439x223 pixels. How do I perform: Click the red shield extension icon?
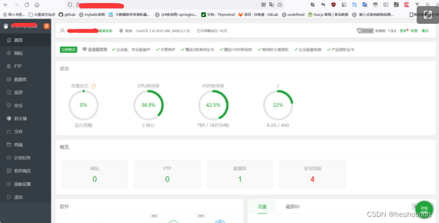click(x=333, y=5)
